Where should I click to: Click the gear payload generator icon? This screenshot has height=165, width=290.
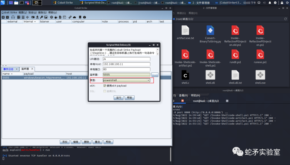51,17
